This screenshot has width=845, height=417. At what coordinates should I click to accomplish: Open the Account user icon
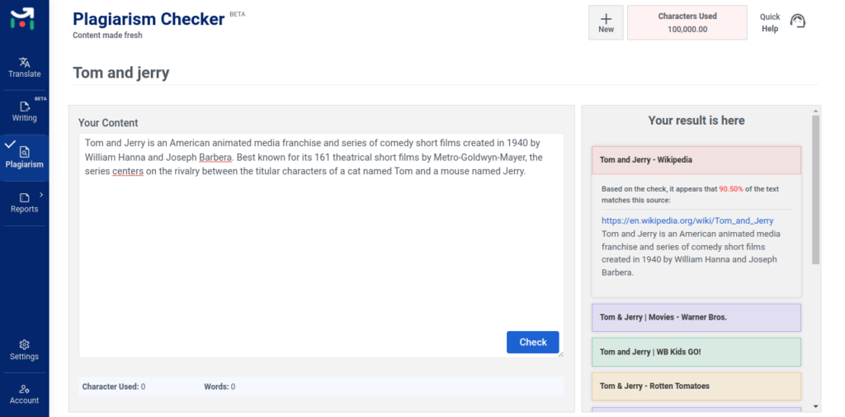[24, 389]
